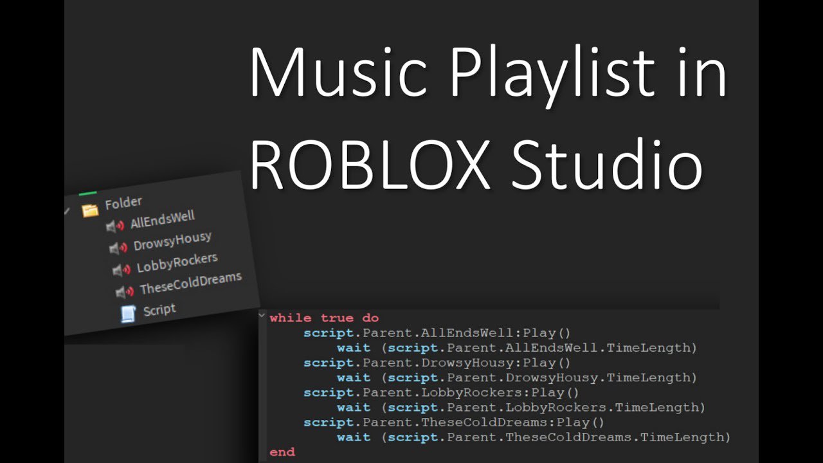Click the LobbyRockers:Play() code line
The image size is (823, 463).
click(x=441, y=392)
